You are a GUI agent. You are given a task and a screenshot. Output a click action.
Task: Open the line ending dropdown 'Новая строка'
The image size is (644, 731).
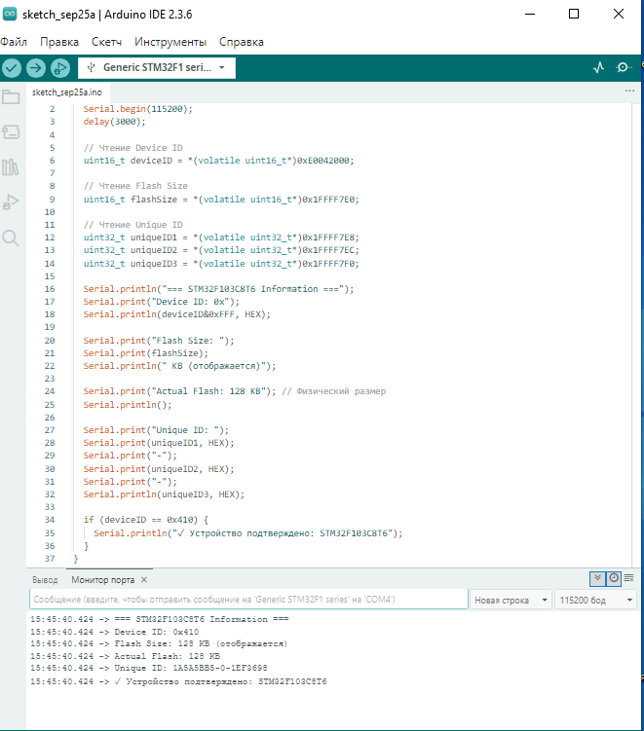coord(510,601)
